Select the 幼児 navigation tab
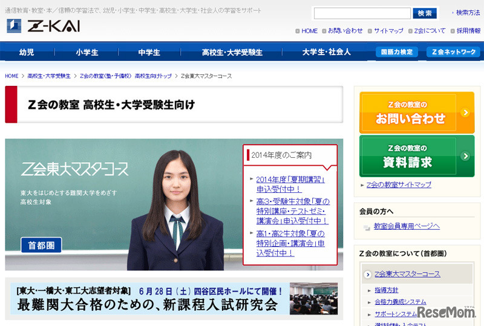Viewport: 484px width, 326px height. click(x=27, y=52)
